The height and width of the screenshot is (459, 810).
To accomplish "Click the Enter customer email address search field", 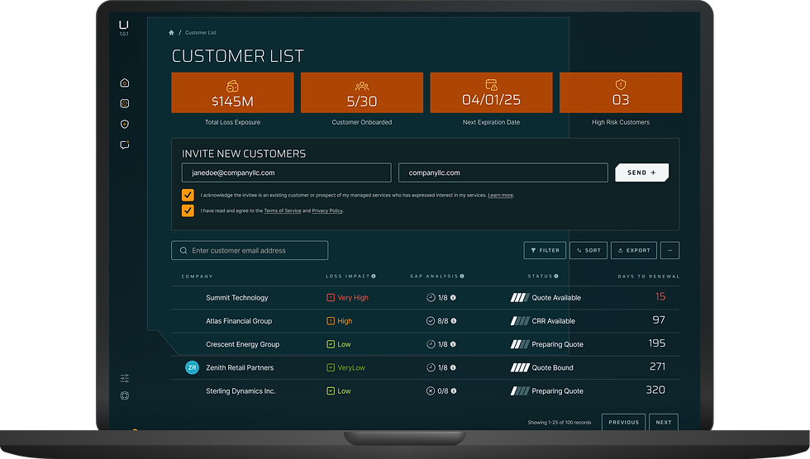I will tap(250, 251).
